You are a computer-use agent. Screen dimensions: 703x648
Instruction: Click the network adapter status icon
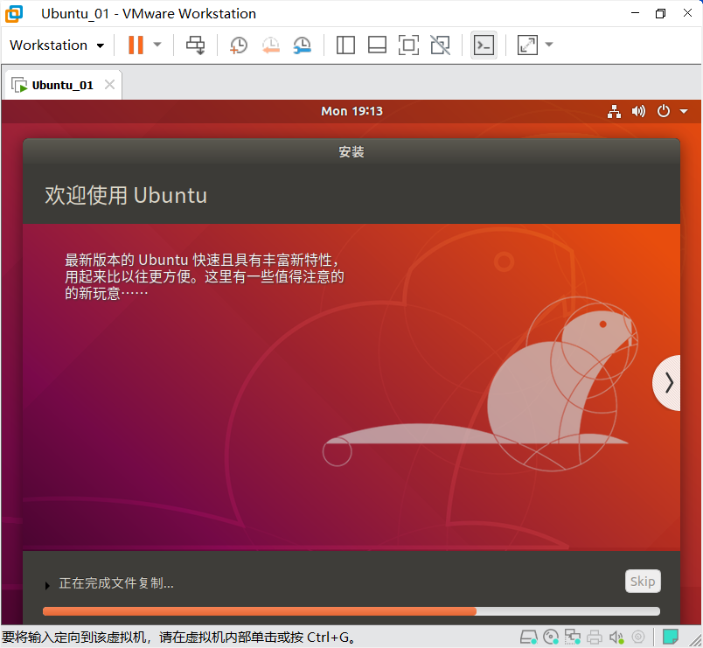(x=573, y=637)
